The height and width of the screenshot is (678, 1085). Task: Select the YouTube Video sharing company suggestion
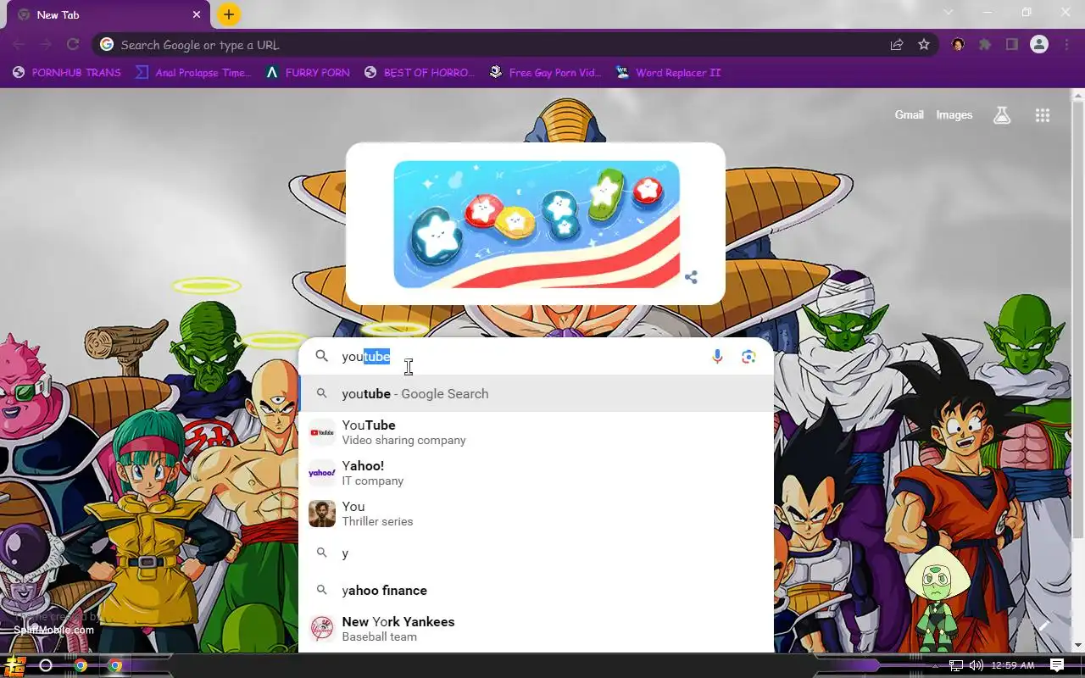pos(537,432)
